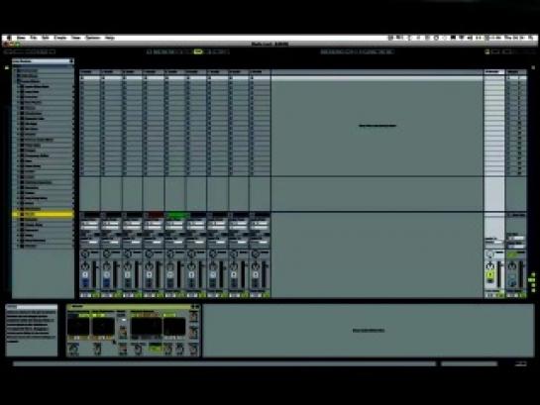This screenshot has height=405, width=540.
Task: Open the browser location dropdown arrow
Action: pyautogui.click(x=71, y=61)
